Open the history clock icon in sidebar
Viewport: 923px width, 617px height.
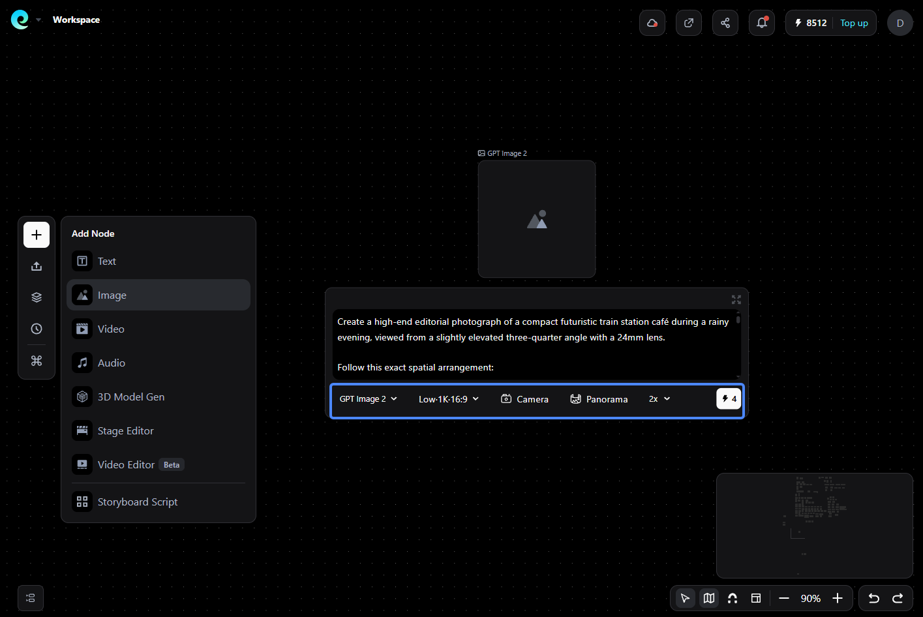(x=37, y=329)
